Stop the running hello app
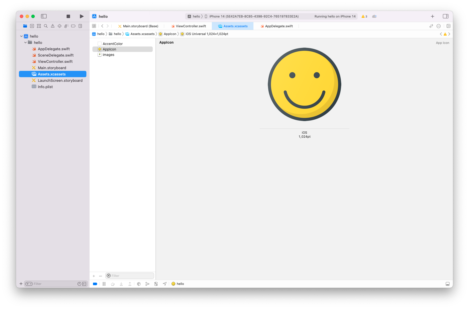 click(x=68, y=16)
